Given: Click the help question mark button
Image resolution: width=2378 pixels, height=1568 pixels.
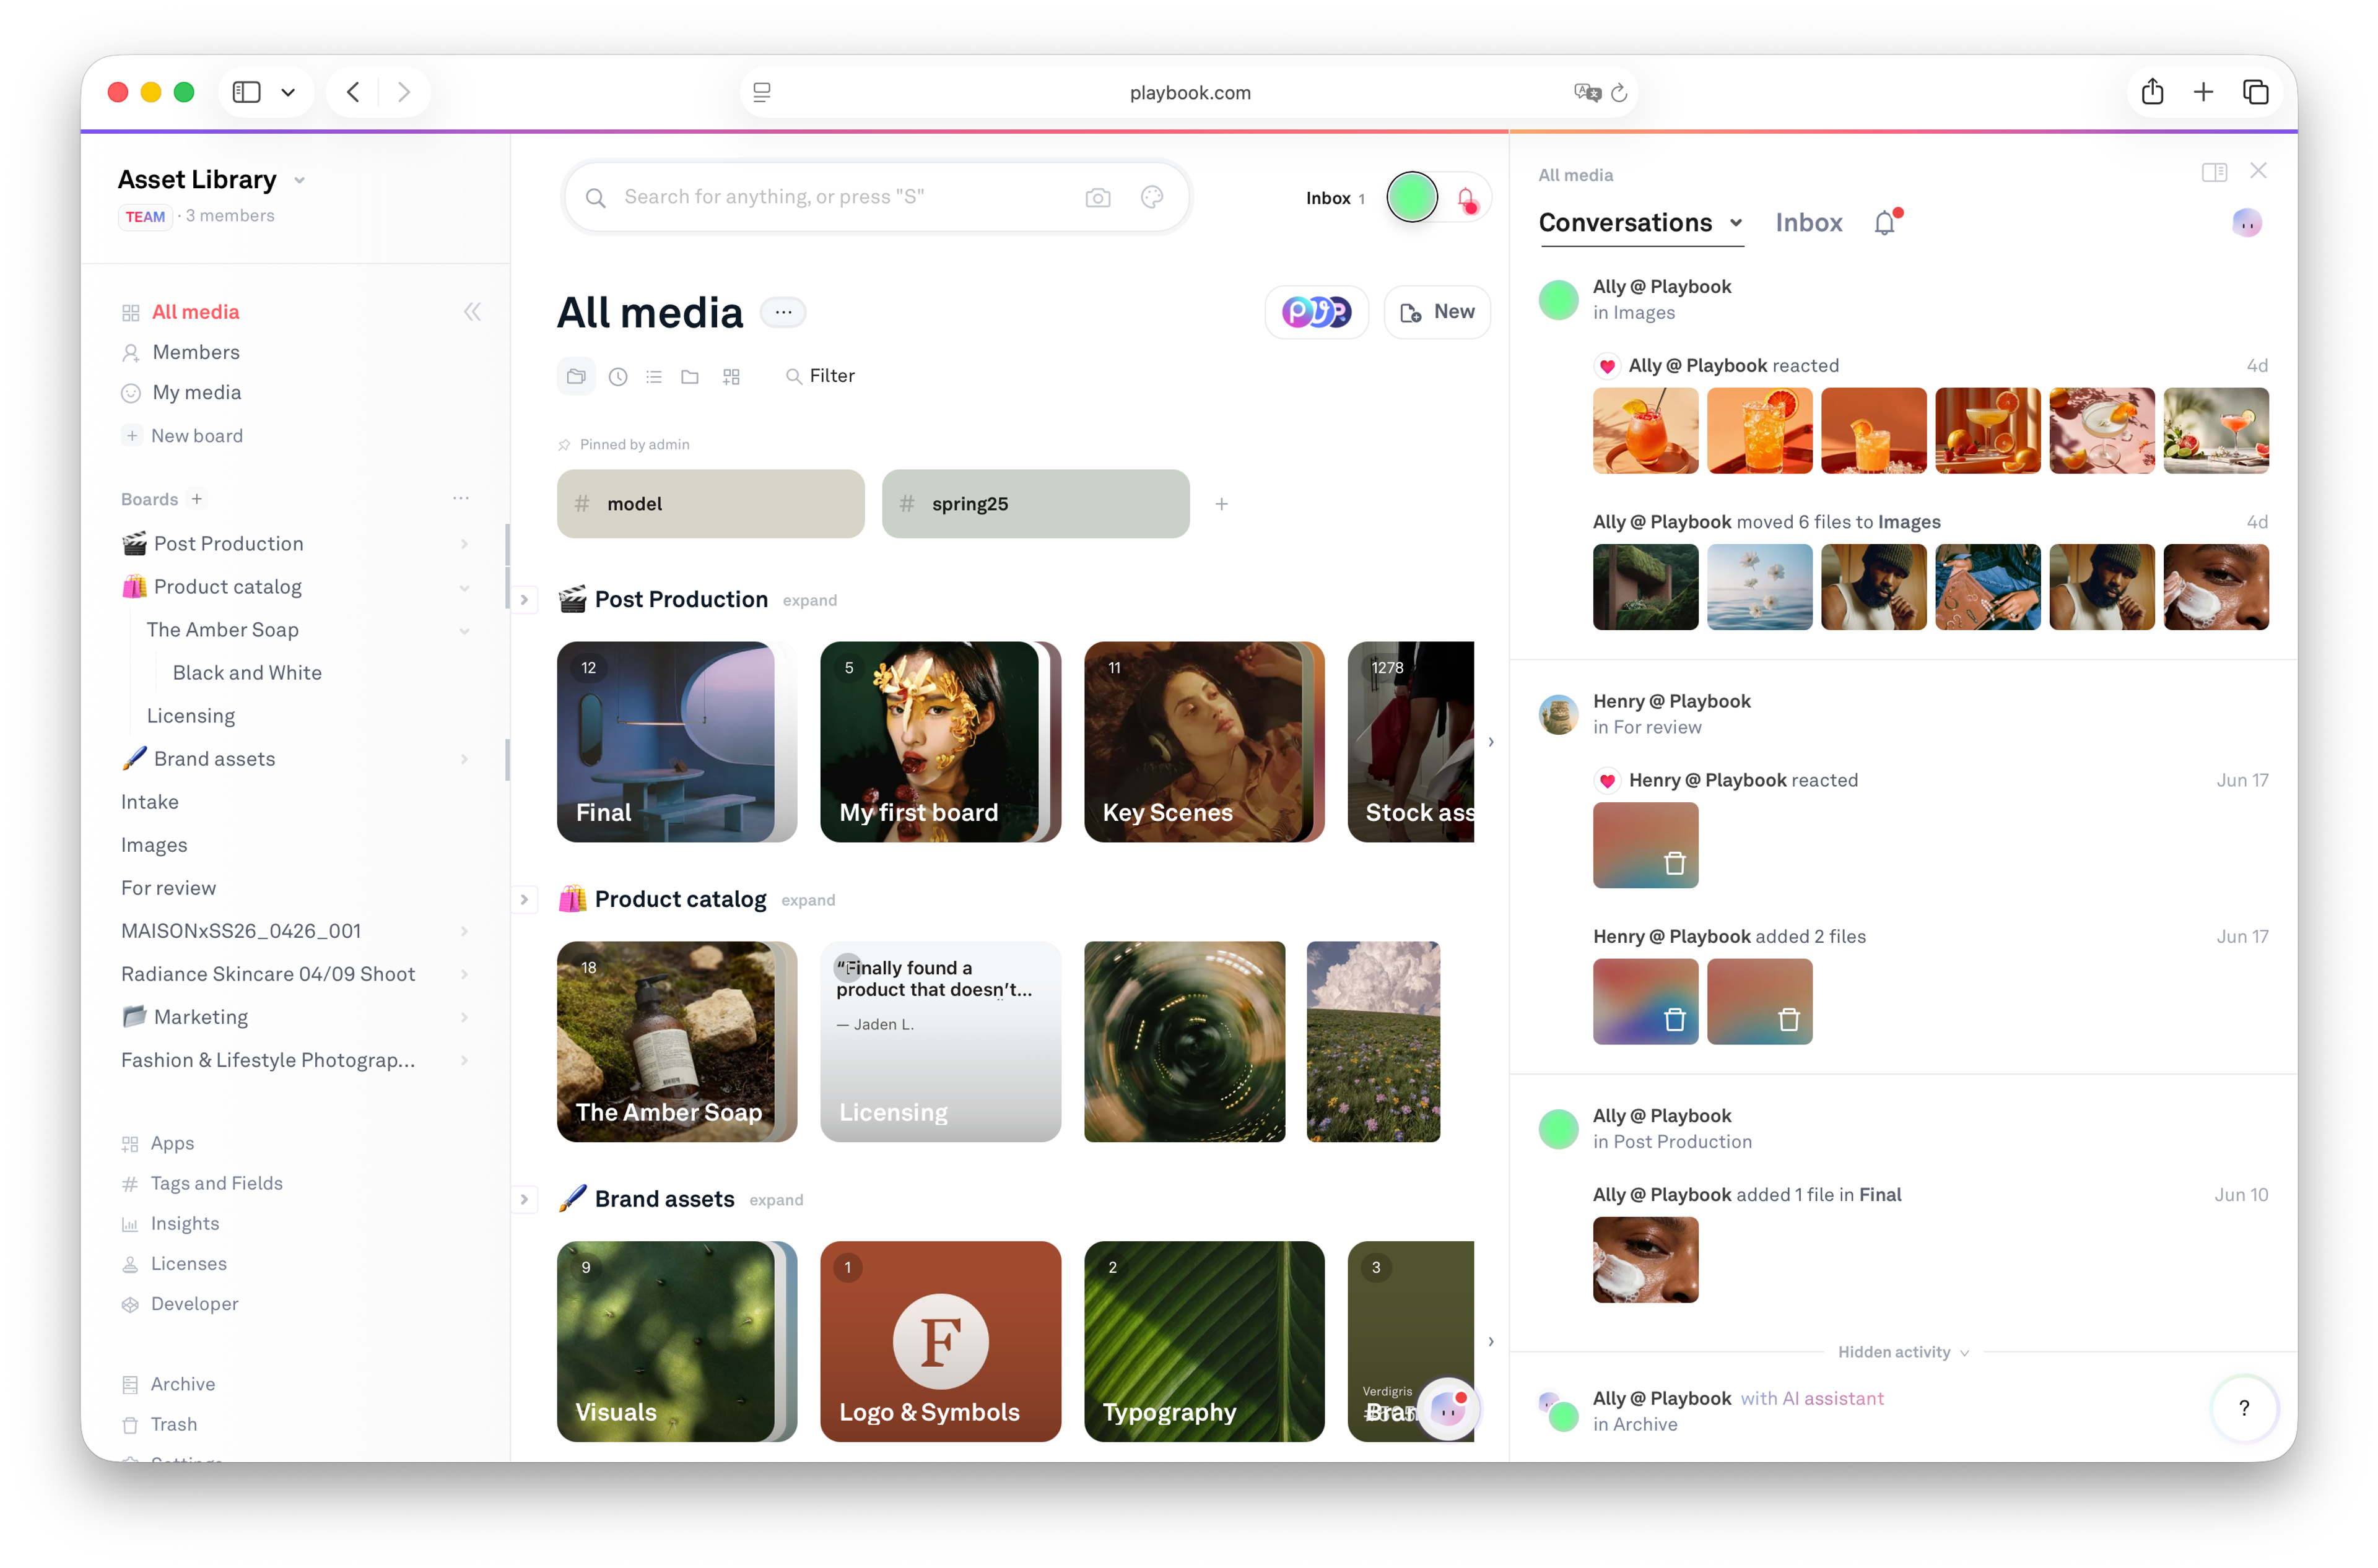Looking at the screenshot, I should pyautogui.click(x=2244, y=1408).
